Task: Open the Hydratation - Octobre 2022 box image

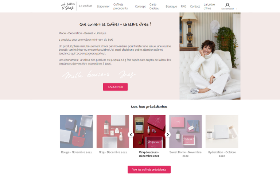Action: pos(222,131)
